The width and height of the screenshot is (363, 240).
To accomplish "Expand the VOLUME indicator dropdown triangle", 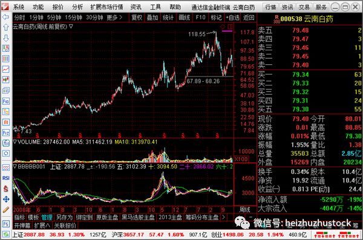I will 15,142.
